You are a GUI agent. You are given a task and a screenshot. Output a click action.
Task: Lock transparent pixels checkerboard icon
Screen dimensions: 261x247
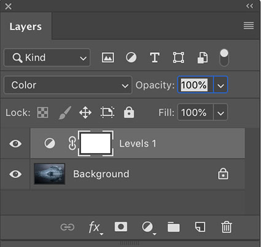pos(42,112)
